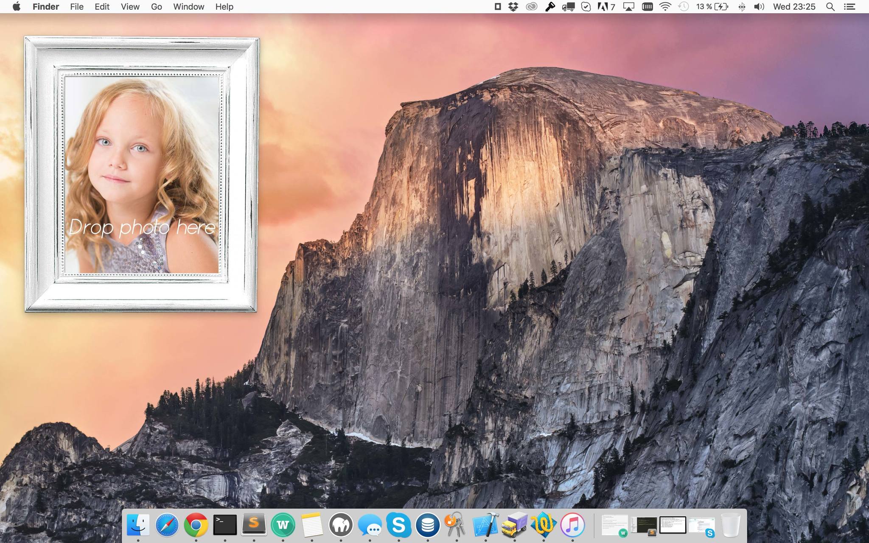This screenshot has height=543, width=869.
Task: Open the File menu
Action: [x=77, y=7]
